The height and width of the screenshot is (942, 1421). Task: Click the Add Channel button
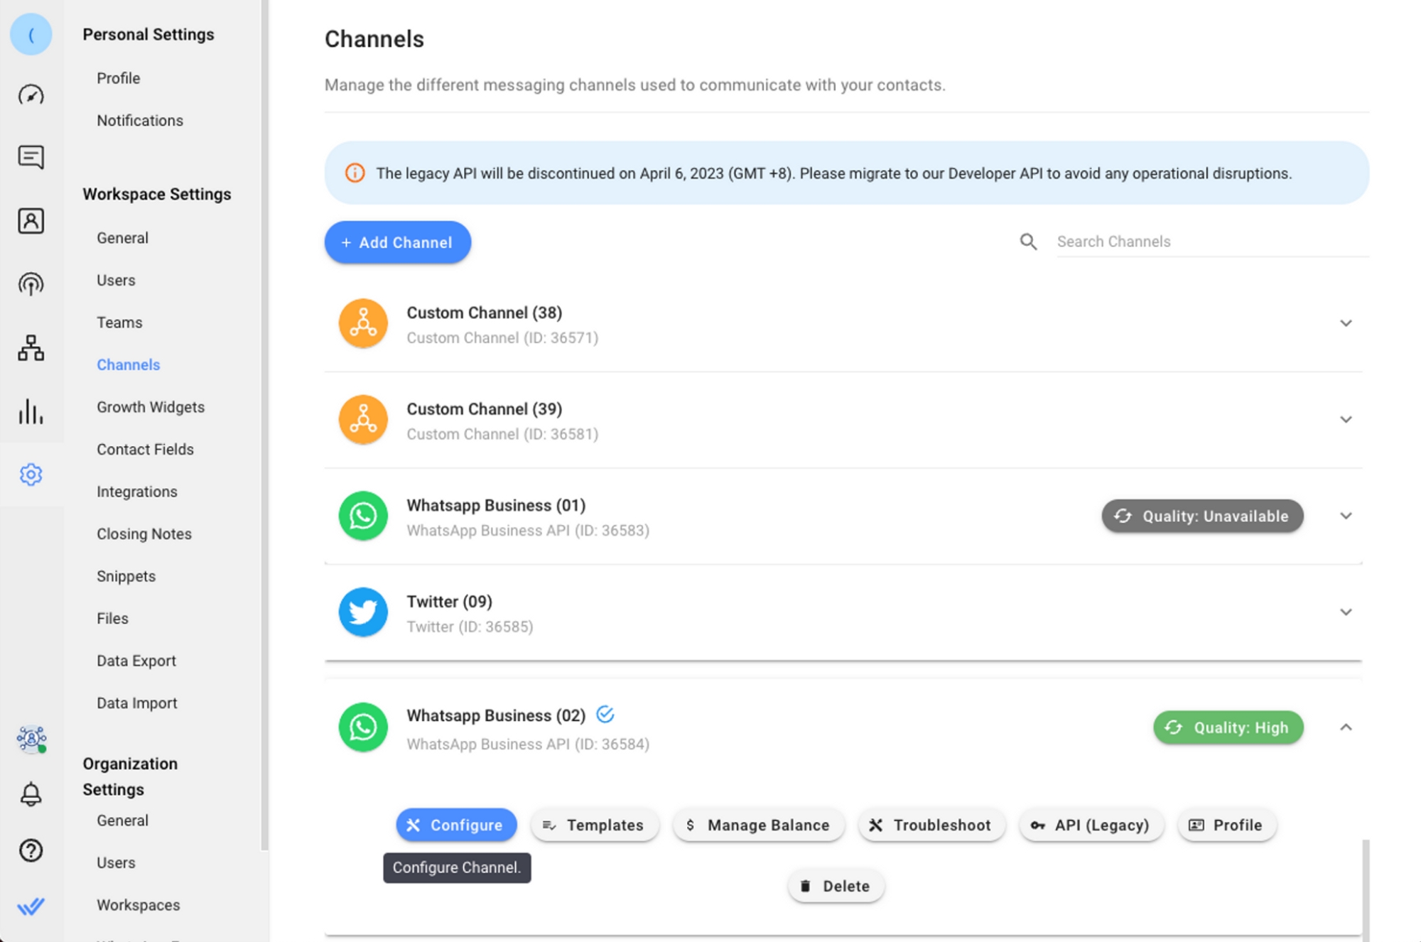pyautogui.click(x=398, y=242)
